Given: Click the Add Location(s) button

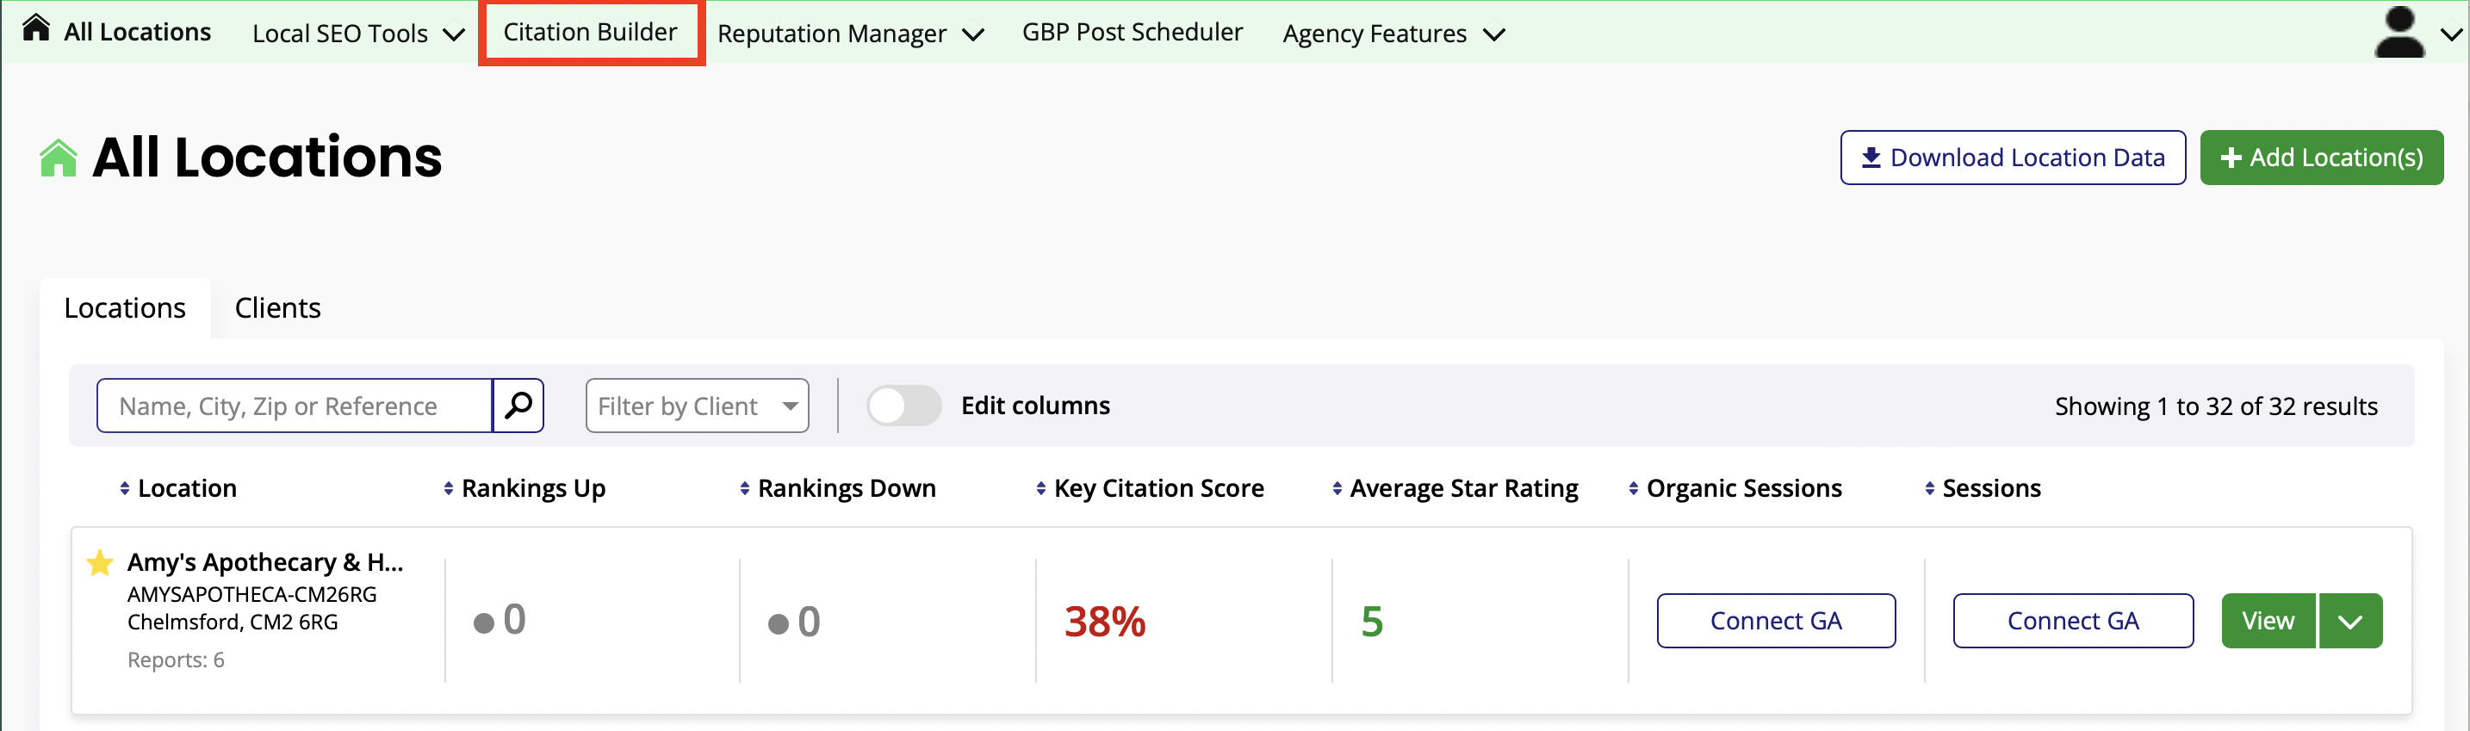Looking at the screenshot, I should pyautogui.click(x=2320, y=157).
